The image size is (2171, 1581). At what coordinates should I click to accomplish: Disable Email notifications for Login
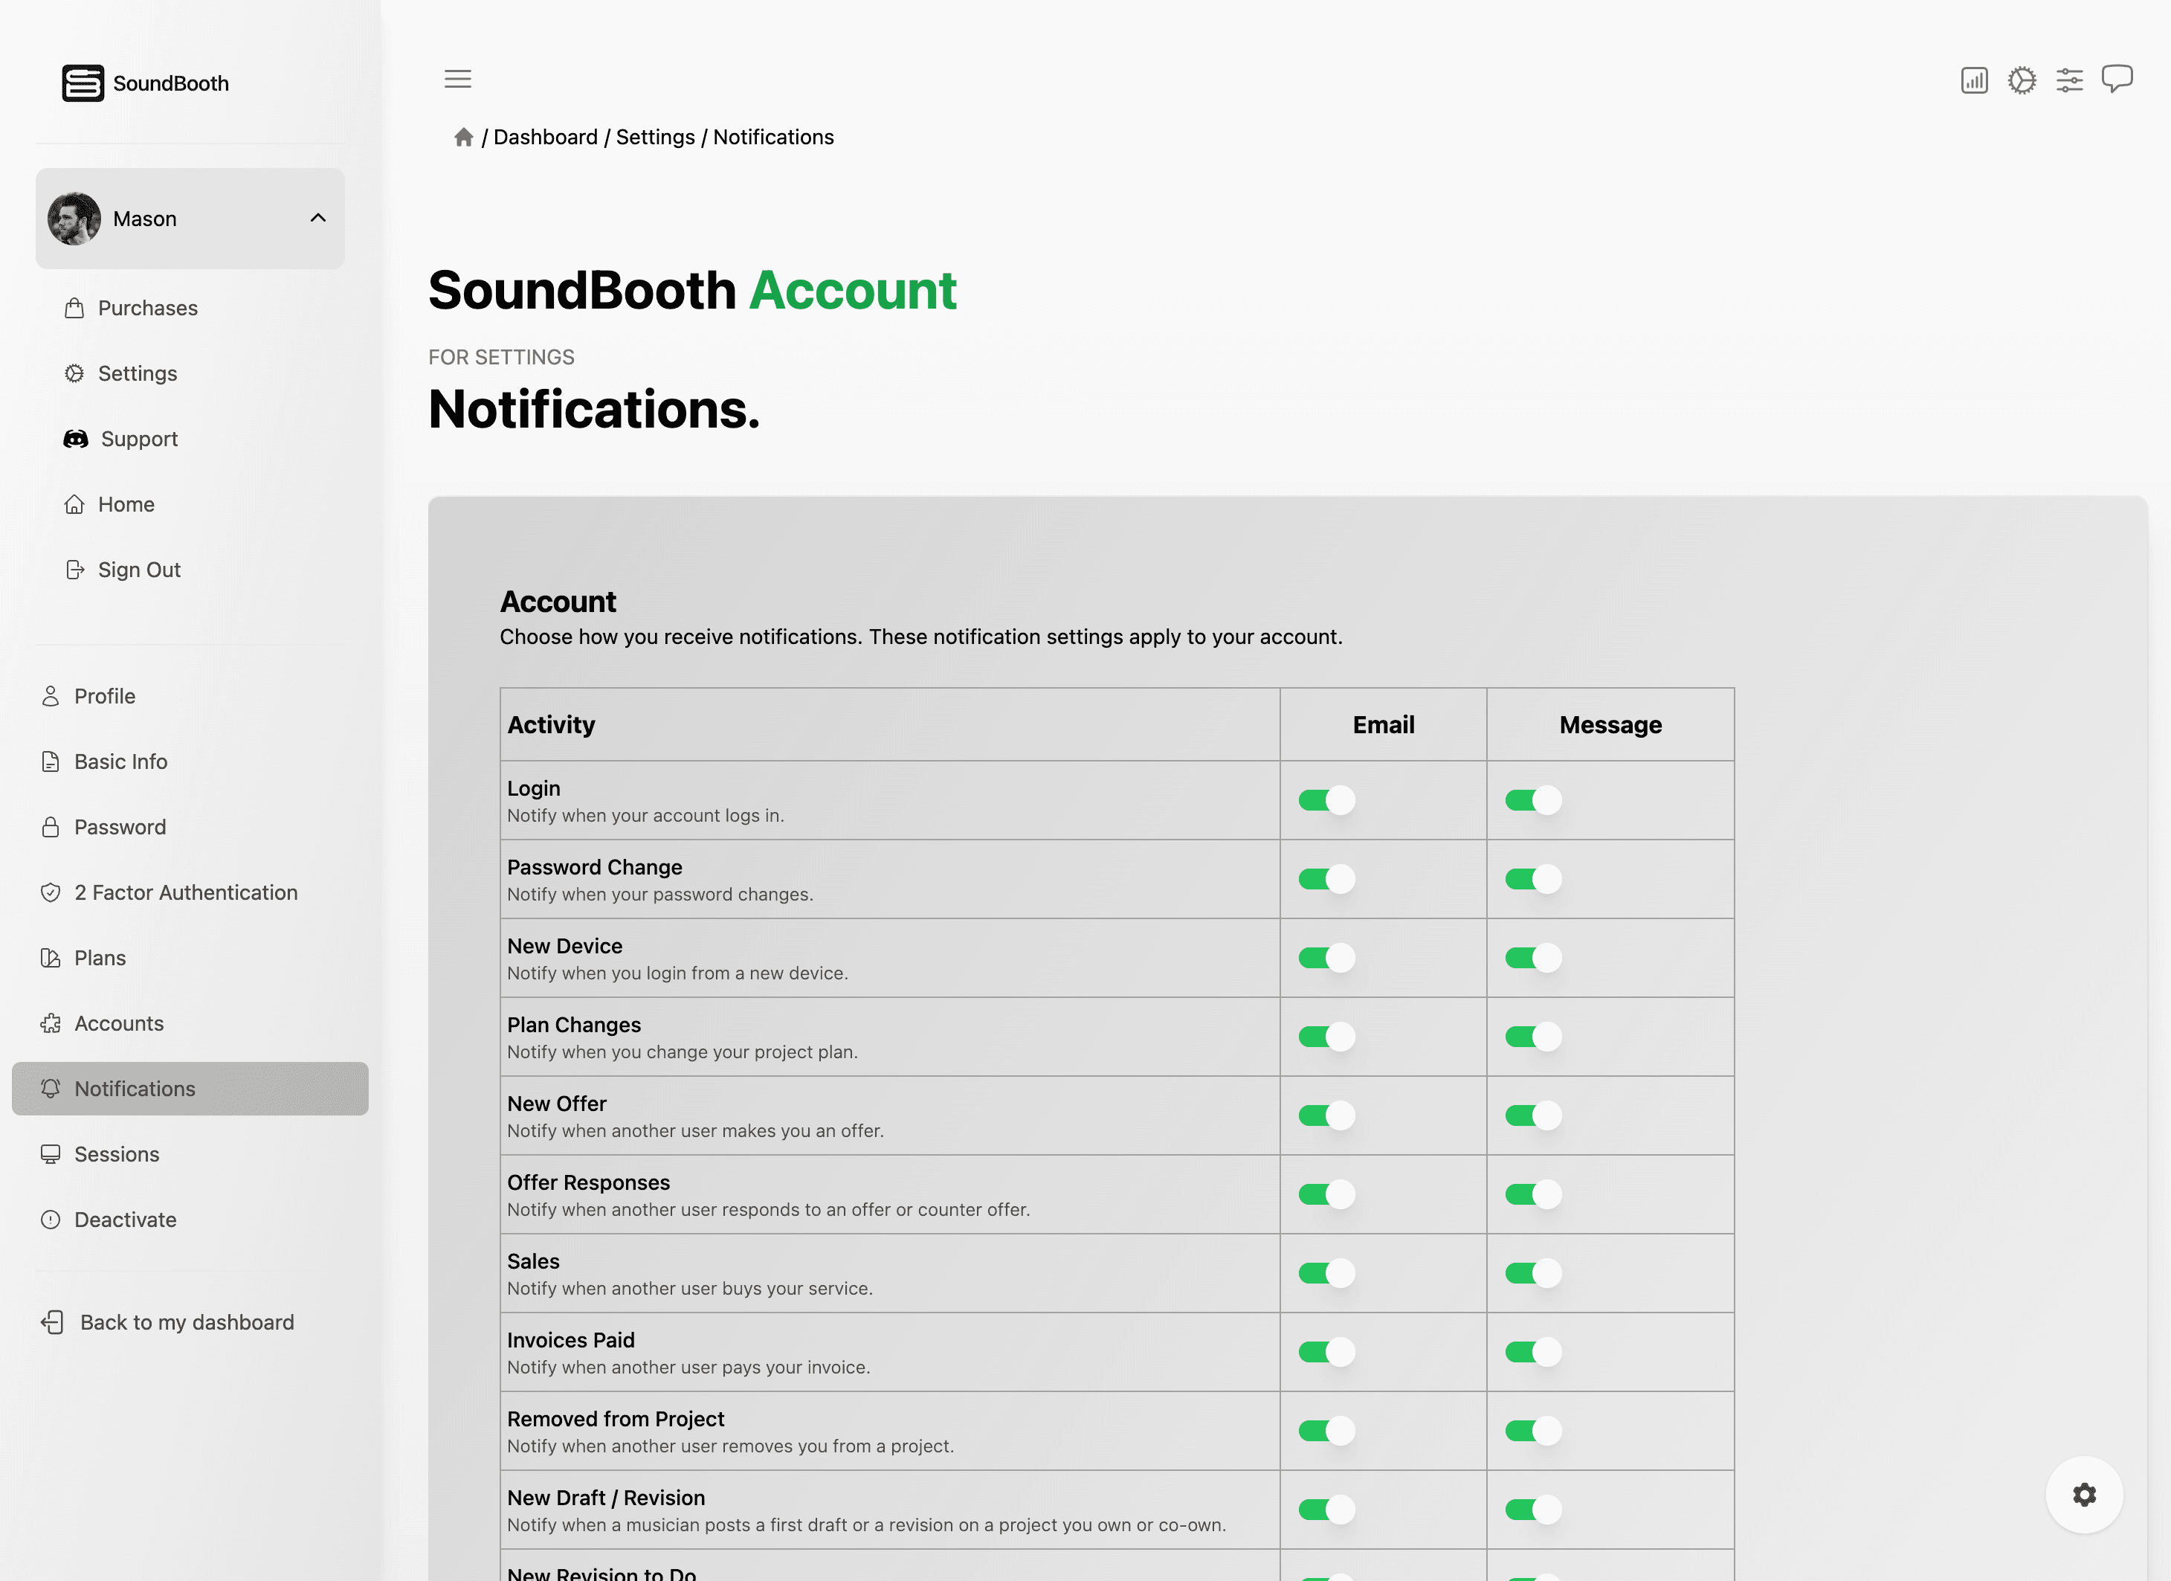(x=1324, y=799)
